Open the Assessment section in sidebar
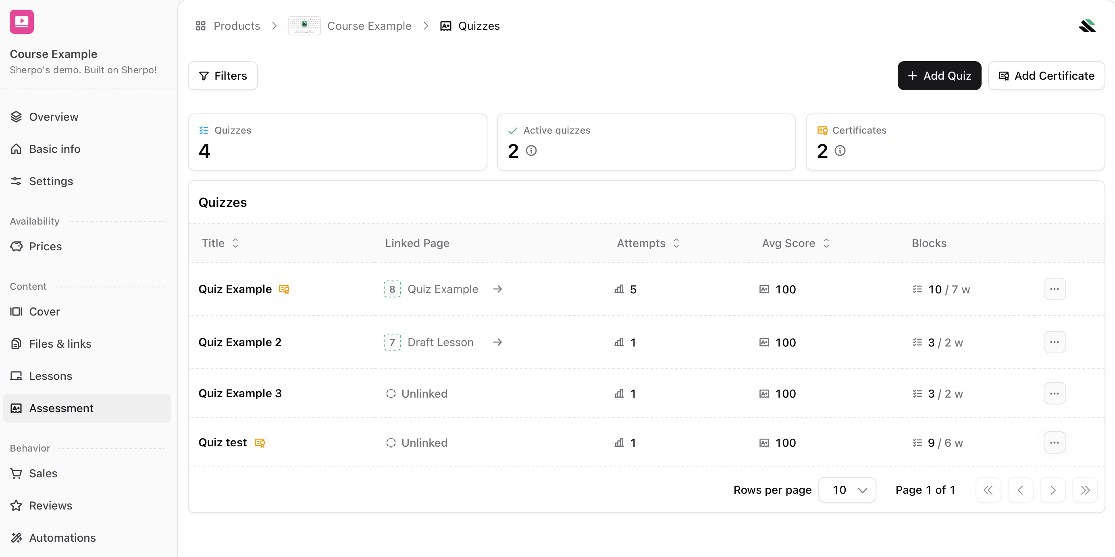This screenshot has width=1115, height=557. [x=60, y=408]
